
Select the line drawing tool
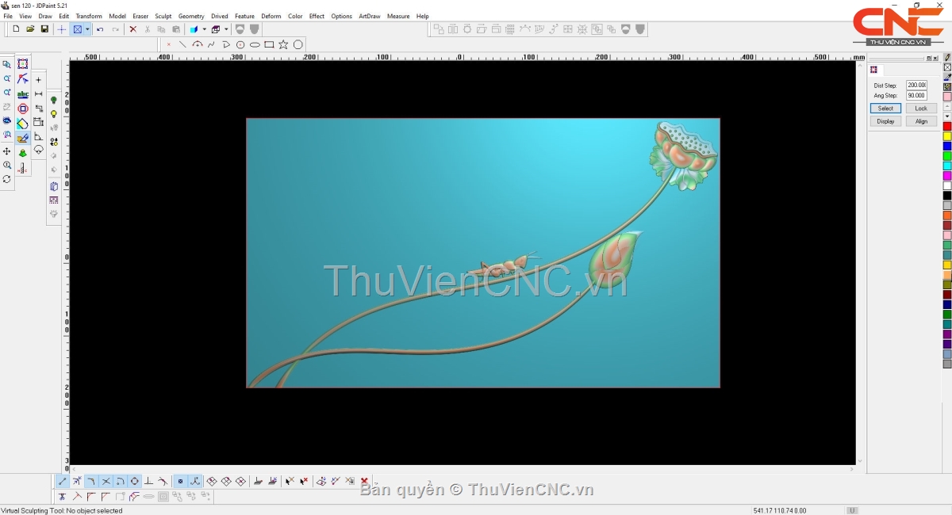(182, 44)
